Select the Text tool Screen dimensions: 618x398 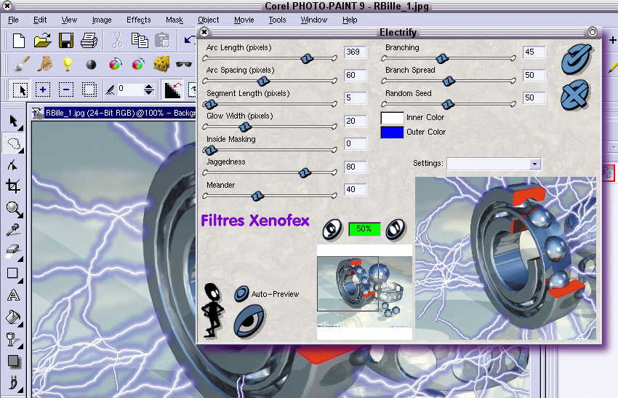(x=13, y=295)
